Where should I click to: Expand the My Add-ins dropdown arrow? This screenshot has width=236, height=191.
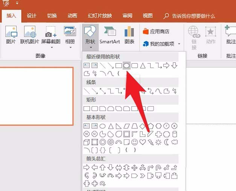(x=179, y=44)
